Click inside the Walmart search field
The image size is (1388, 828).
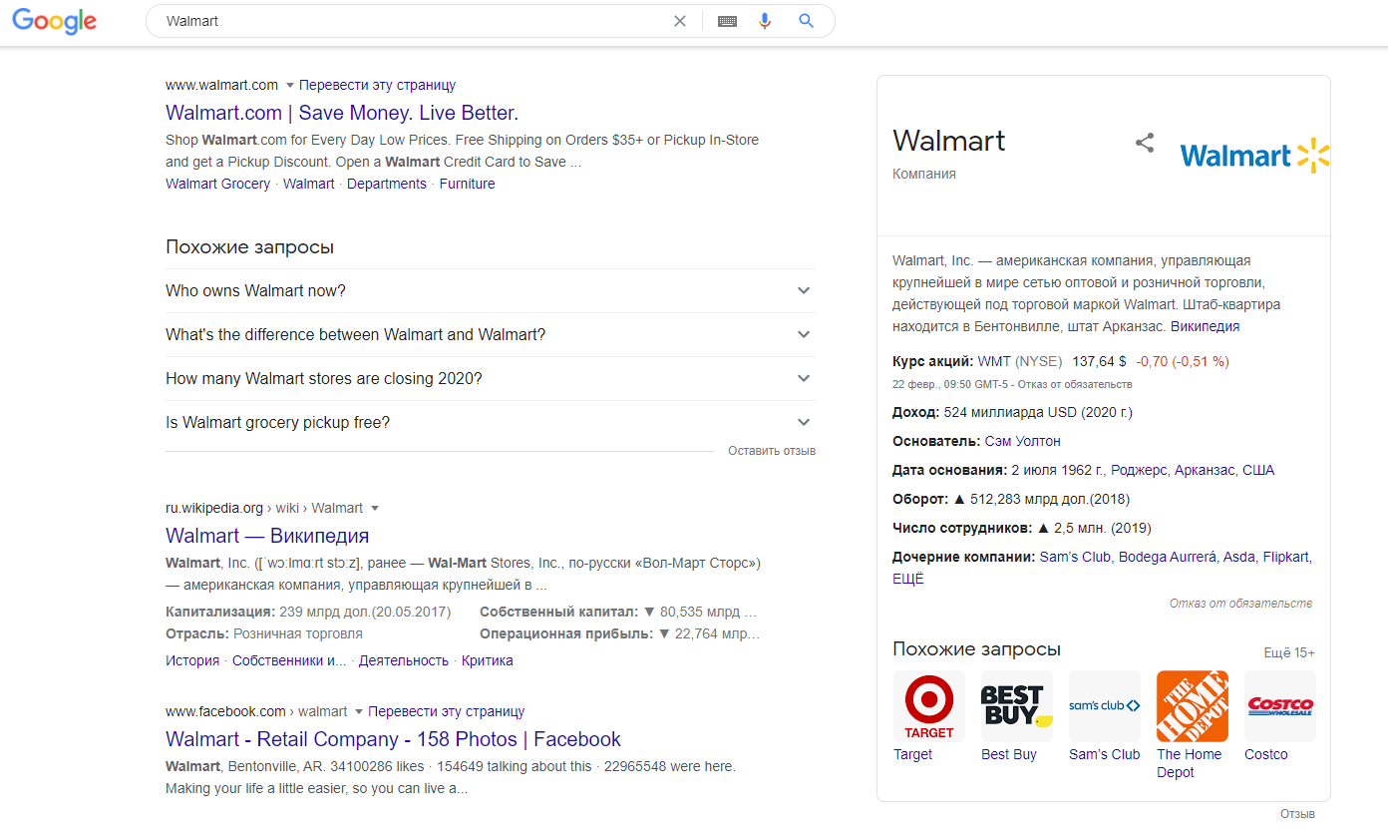point(399,21)
